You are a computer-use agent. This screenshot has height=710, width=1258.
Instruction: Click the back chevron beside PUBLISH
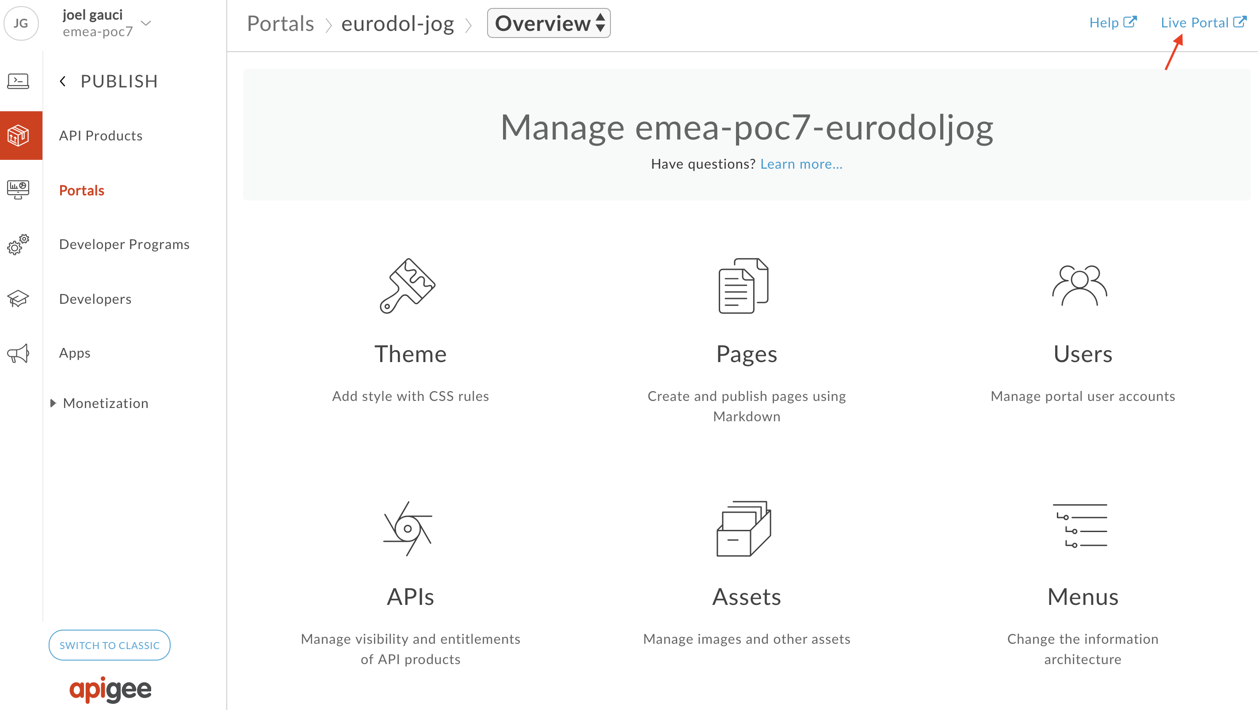[62, 82]
